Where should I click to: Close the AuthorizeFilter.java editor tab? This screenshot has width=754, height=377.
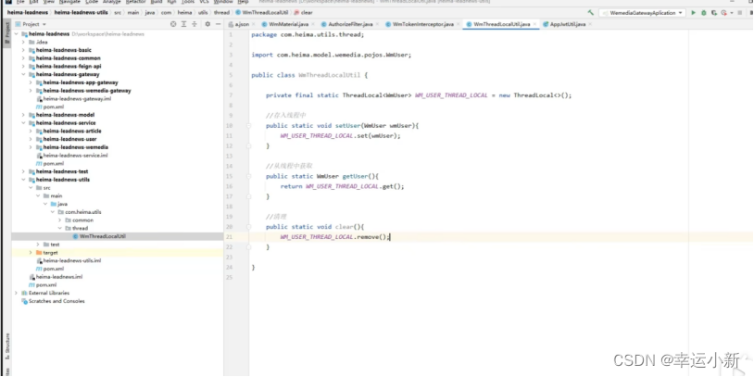pos(378,24)
